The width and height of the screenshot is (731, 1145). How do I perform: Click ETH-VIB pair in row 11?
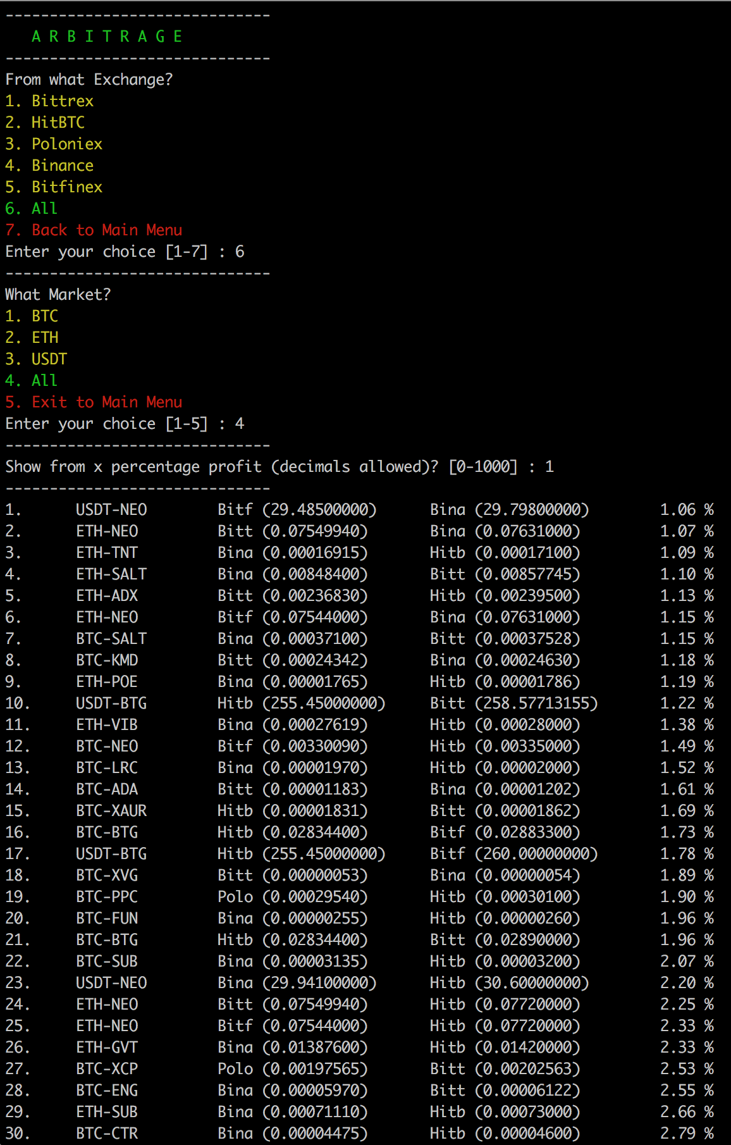click(107, 725)
